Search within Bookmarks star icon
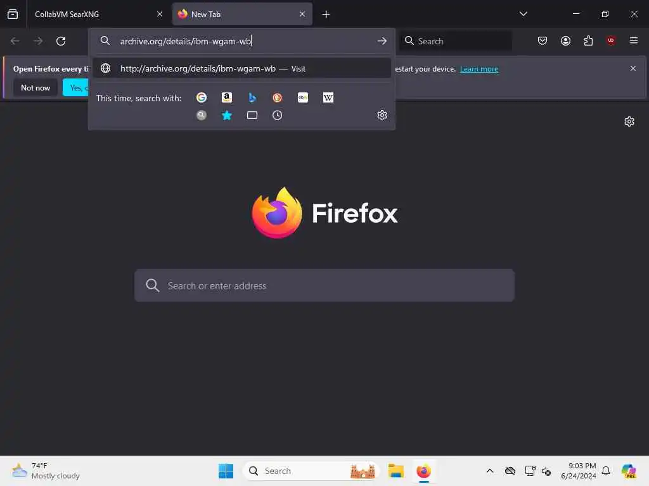This screenshot has width=649, height=486. [x=227, y=115]
